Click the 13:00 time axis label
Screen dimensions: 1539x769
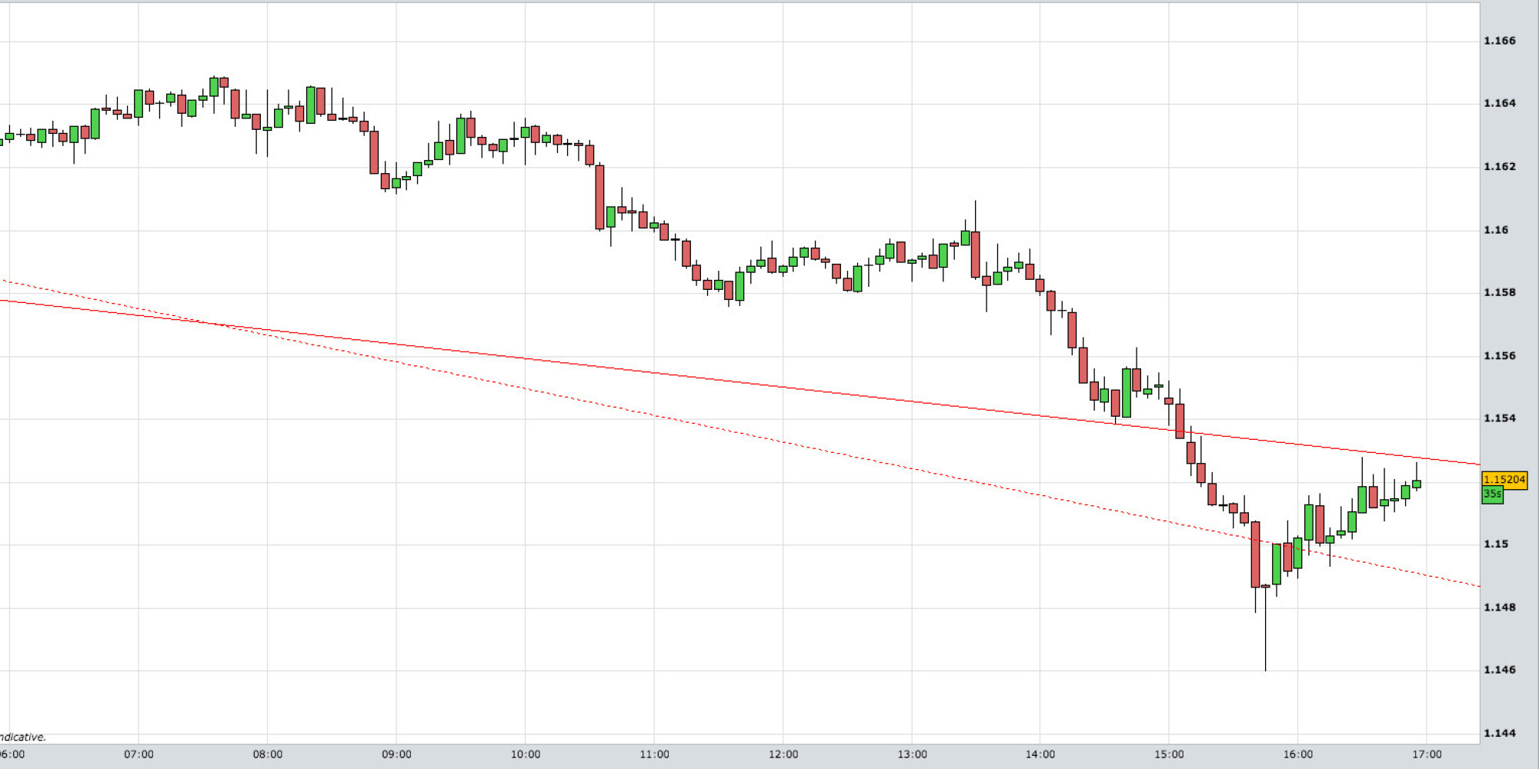pos(912,754)
